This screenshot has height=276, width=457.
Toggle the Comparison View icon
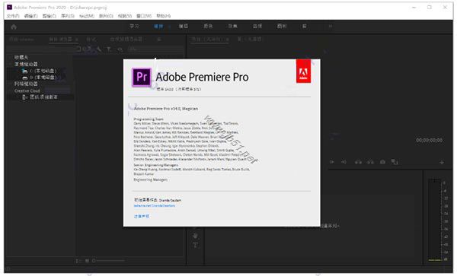tap(395, 162)
